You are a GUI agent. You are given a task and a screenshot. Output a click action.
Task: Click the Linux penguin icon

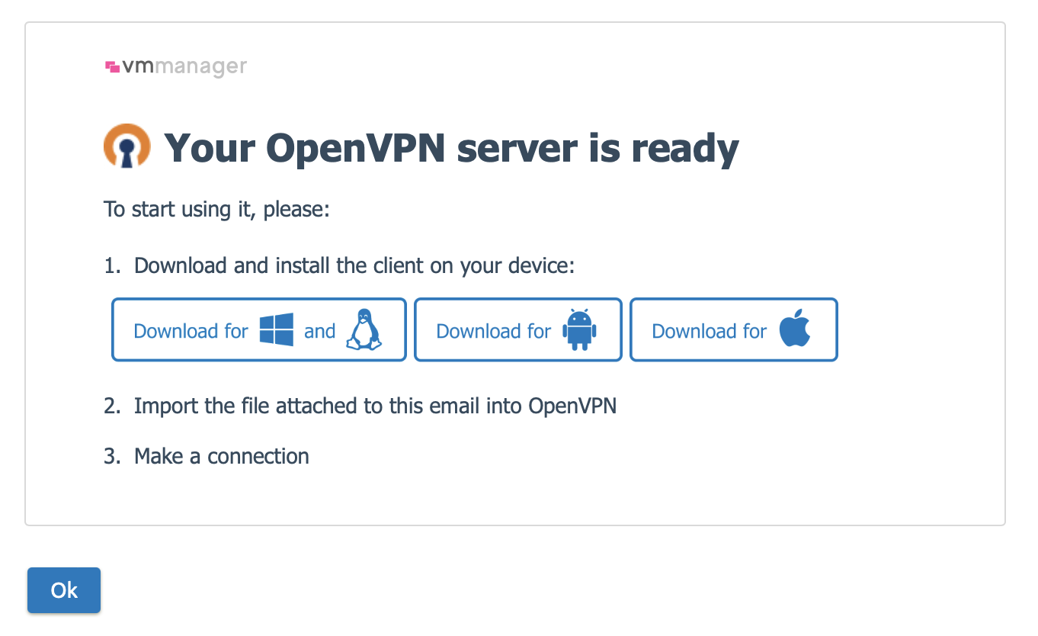[x=364, y=329]
